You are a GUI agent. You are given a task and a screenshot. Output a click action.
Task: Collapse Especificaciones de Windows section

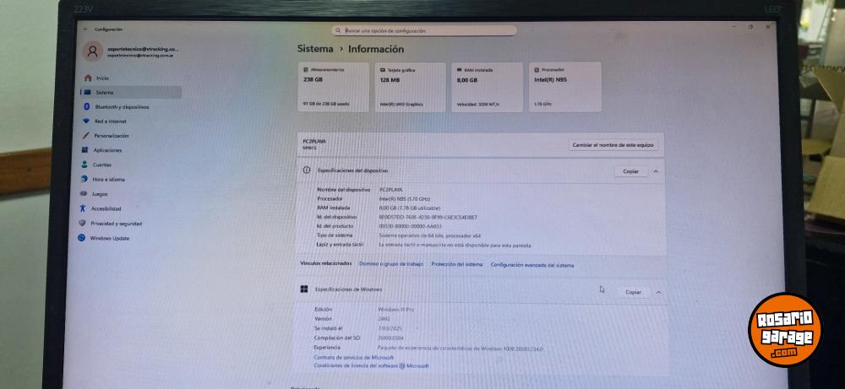(x=658, y=292)
